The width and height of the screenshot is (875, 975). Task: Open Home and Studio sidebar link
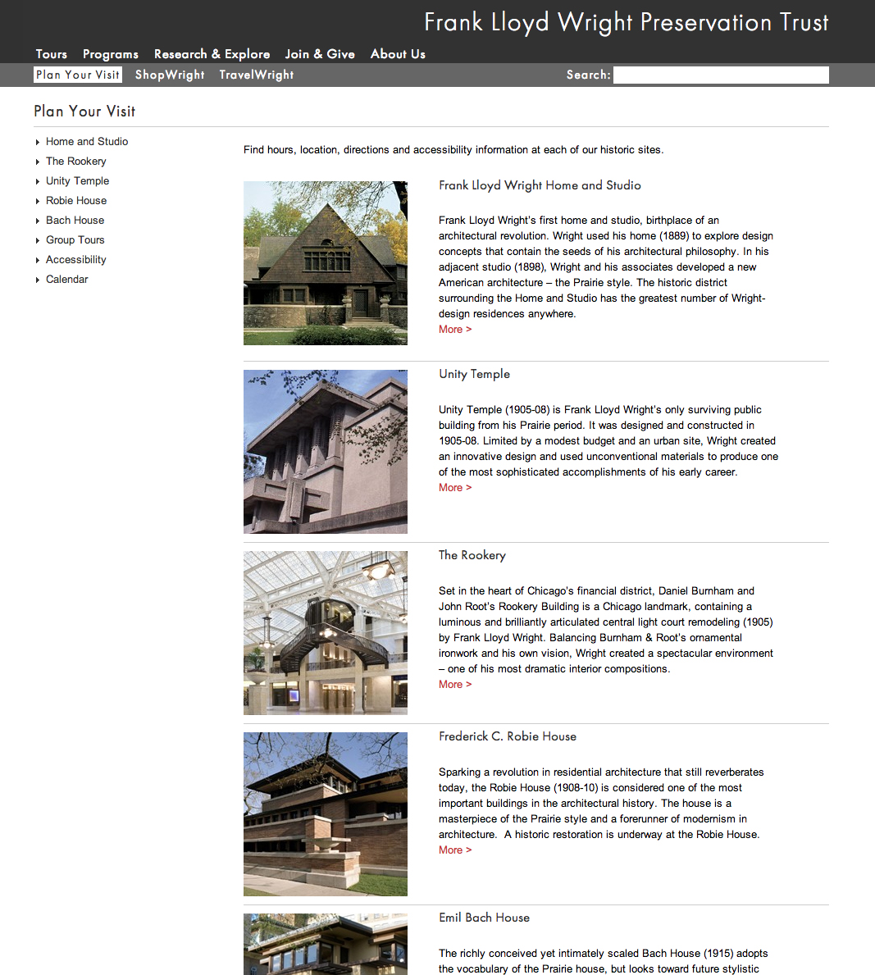(x=87, y=142)
